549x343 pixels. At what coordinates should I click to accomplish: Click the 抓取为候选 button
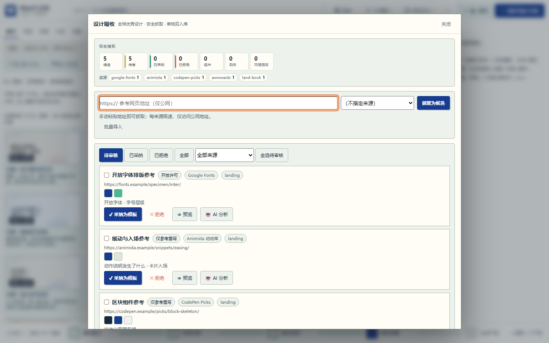433,103
